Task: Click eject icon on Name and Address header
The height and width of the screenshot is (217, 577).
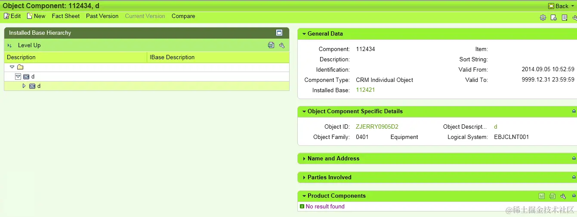Action: point(574,158)
